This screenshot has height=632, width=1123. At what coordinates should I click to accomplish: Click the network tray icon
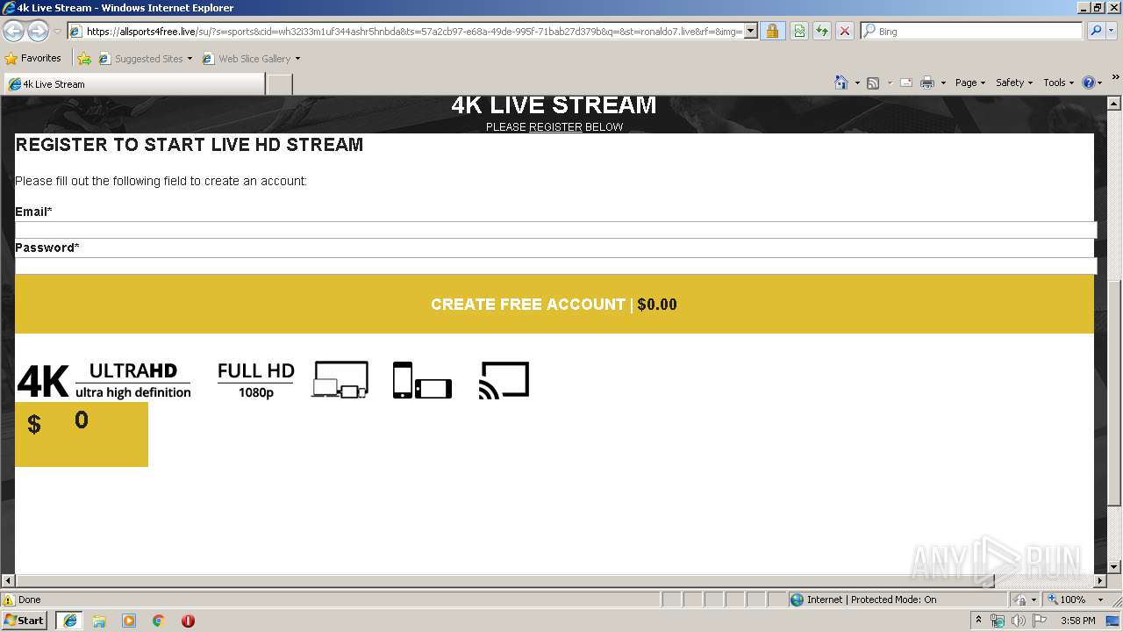pos(998,621)
